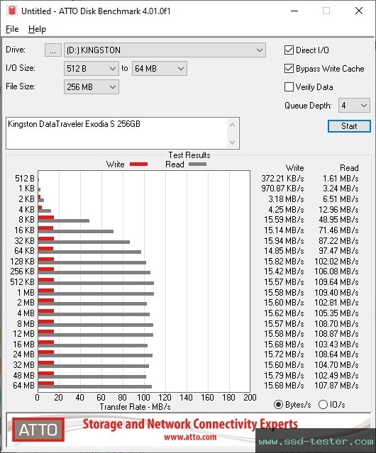Click the ATTO logo in the banner

38,430
